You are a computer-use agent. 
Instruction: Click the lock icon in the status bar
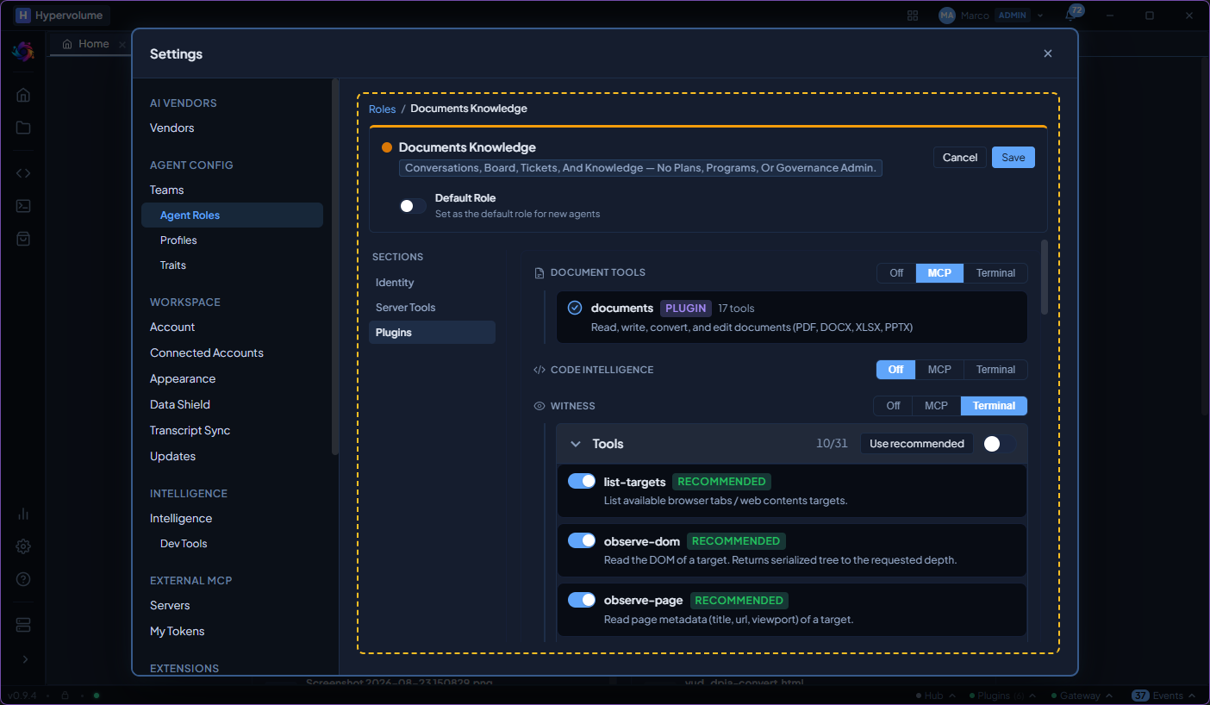(x=64, y=696)
